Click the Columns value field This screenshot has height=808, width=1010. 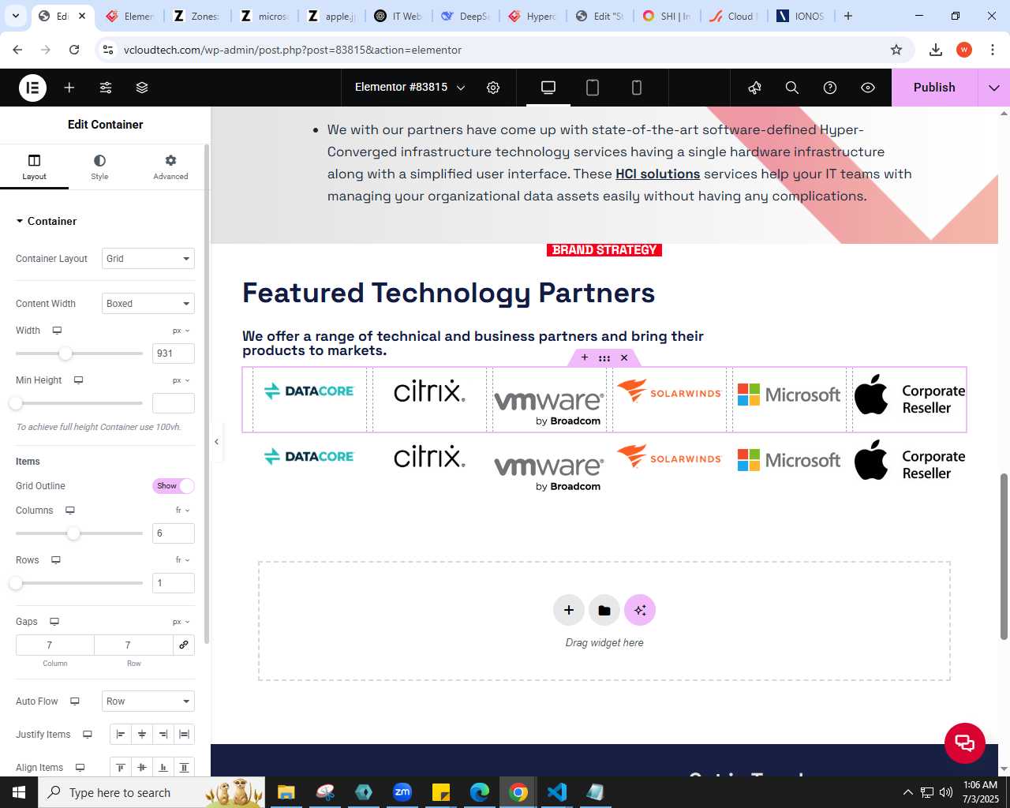pos(174,533)
